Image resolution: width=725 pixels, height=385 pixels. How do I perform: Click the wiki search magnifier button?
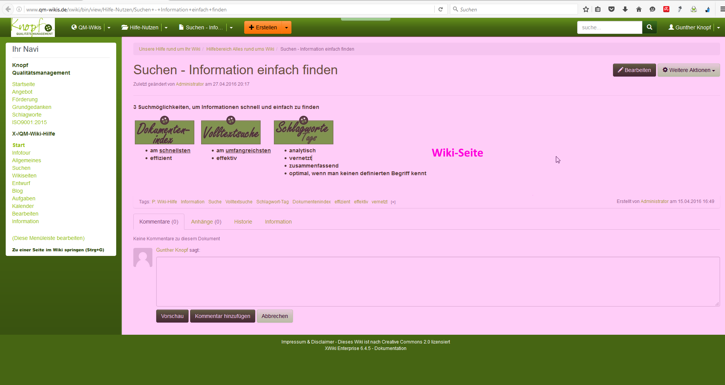(x=649, y=27)
